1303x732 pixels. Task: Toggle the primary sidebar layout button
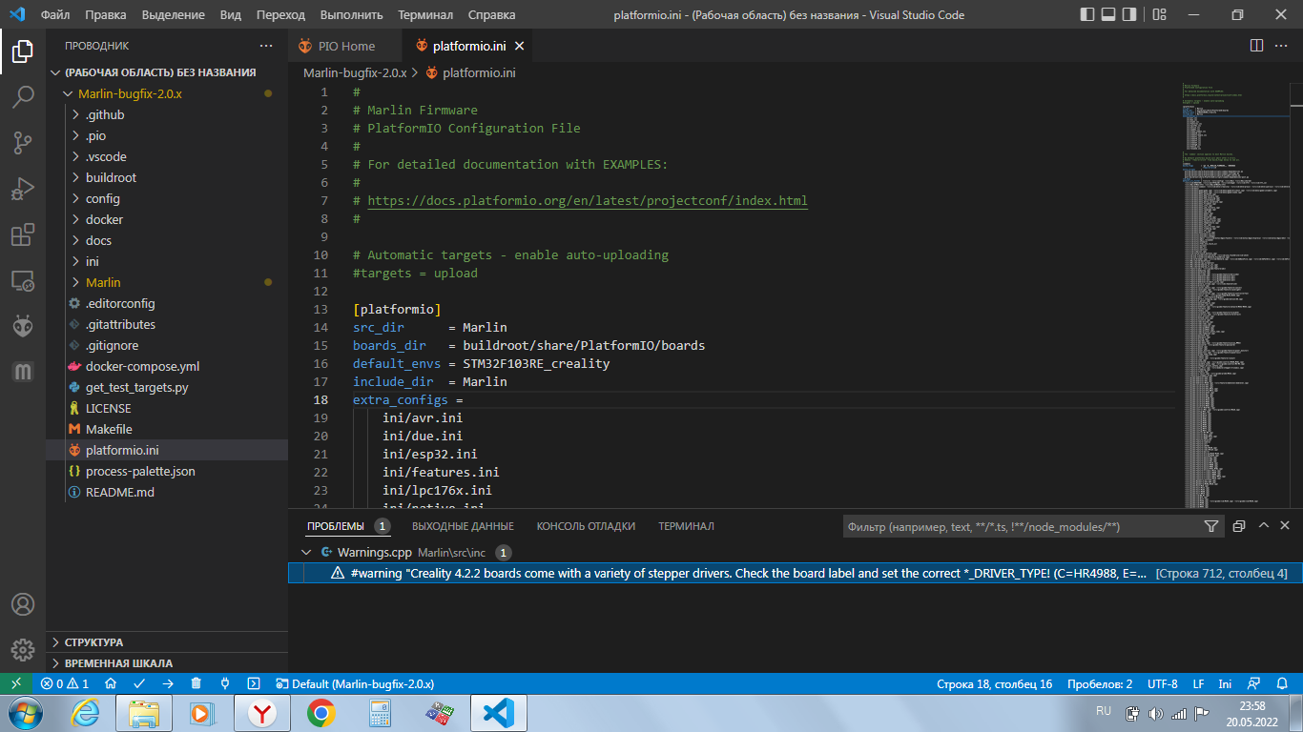click(x=1087, y=15)
